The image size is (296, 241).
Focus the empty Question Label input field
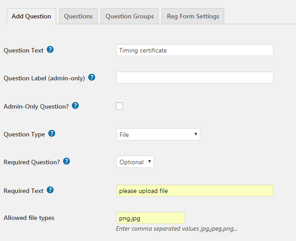(x=194, y=78)
